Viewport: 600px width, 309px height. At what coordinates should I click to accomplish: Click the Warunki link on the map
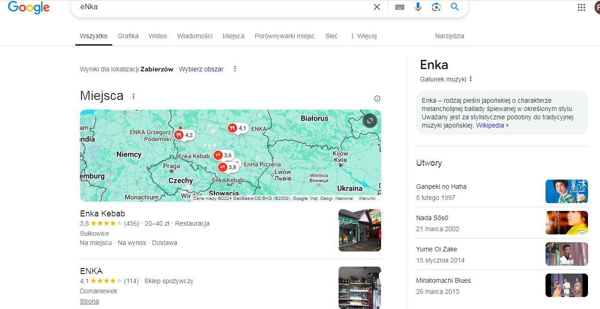367,198
